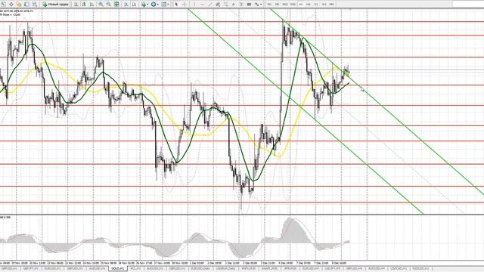Switch timeframe to M5
484x272 pixels.
(x=277, y=5)
